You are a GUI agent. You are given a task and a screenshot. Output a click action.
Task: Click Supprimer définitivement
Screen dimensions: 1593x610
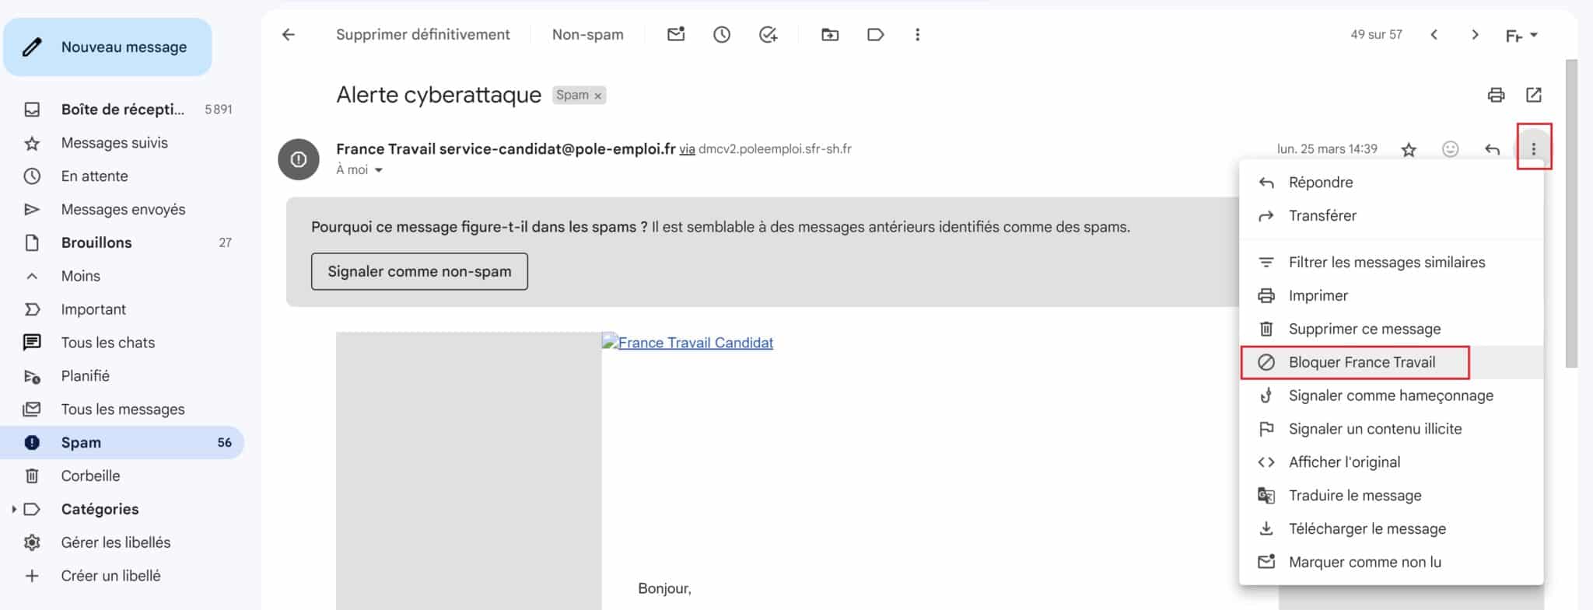(x=423, y=35)
